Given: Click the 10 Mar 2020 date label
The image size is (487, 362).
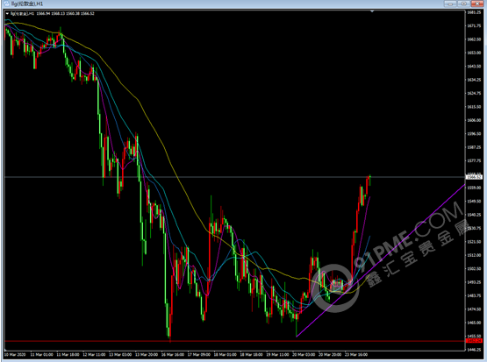Looking at the screenshot, I should [x=15, y=355].
